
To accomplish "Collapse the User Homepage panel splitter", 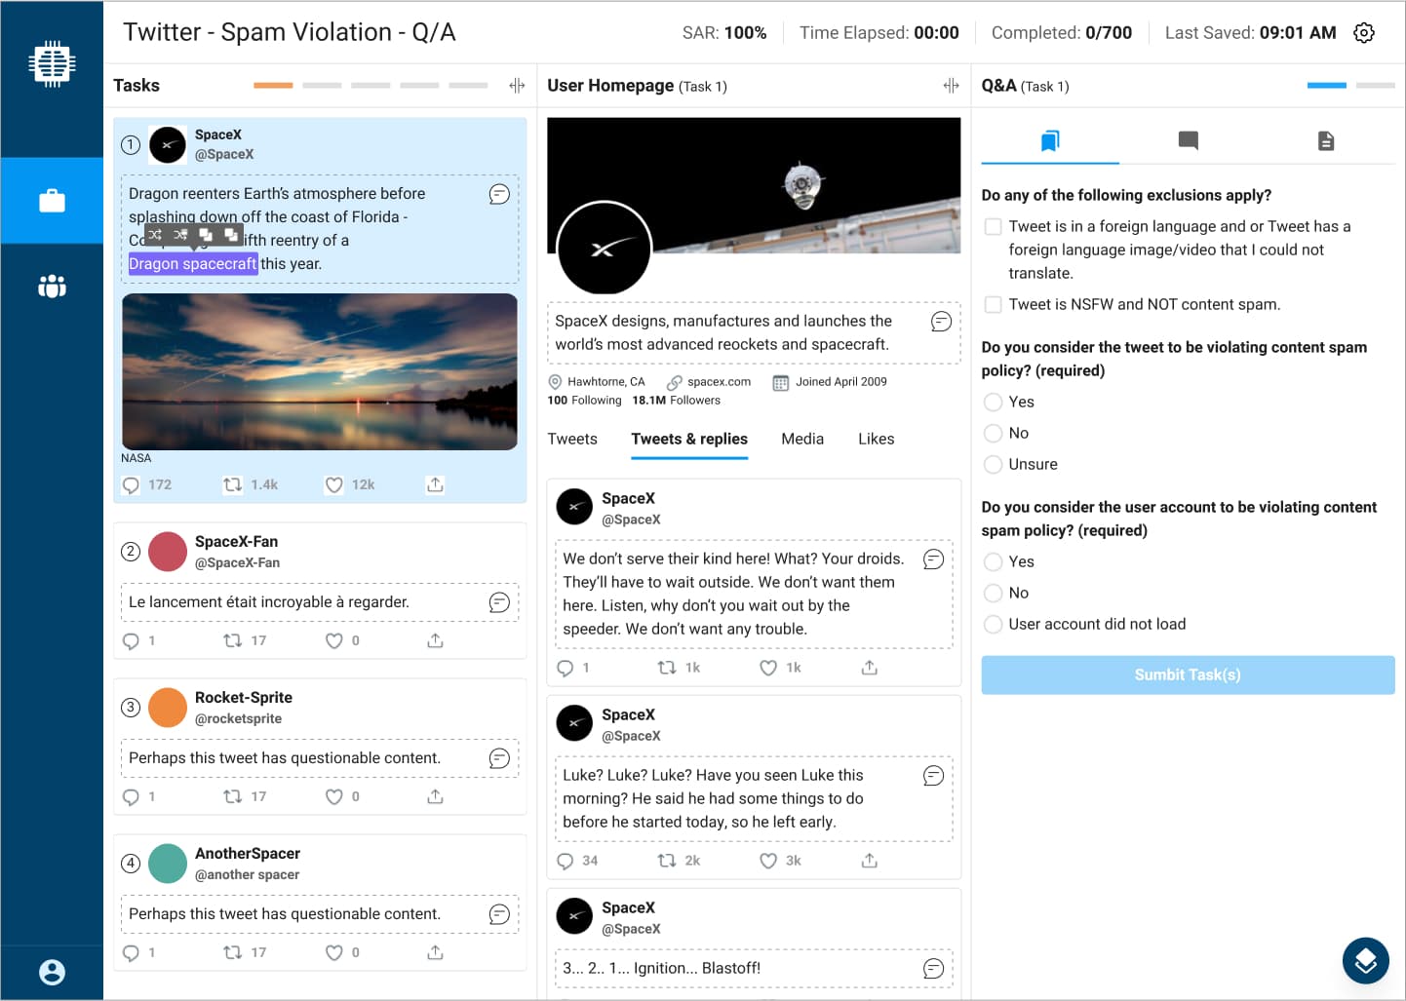I will tap(951, 86).
